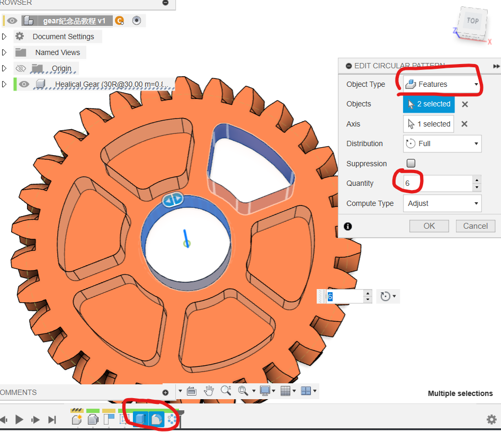This screenshot has width=501, height=432.
Task: Select the viewports layout icon
Action: pos(306,391)
